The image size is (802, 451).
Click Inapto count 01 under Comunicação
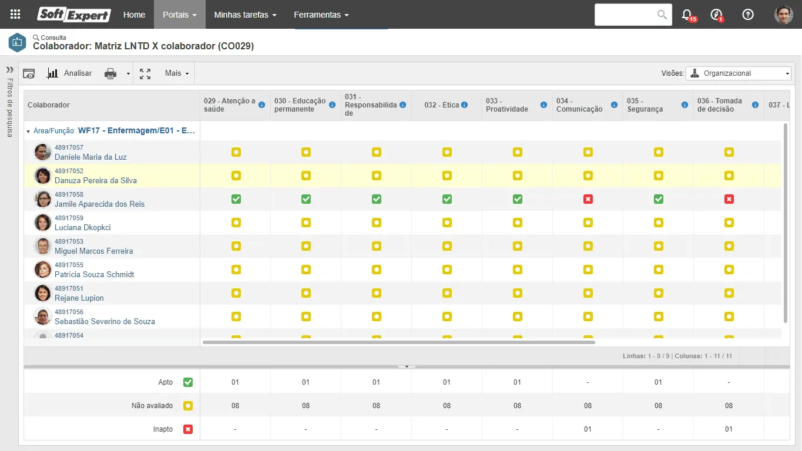tap(588, 429)
